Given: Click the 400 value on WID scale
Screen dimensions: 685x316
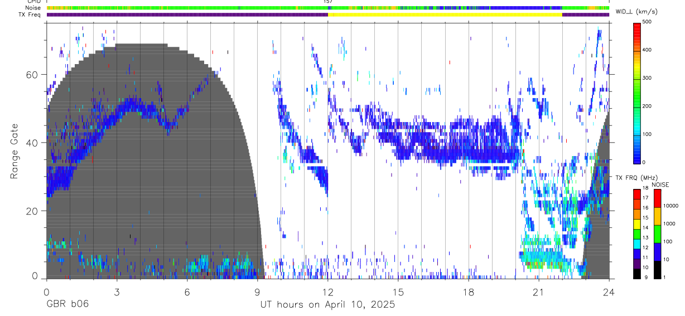Looking at the screenshot, I should 648,50.
